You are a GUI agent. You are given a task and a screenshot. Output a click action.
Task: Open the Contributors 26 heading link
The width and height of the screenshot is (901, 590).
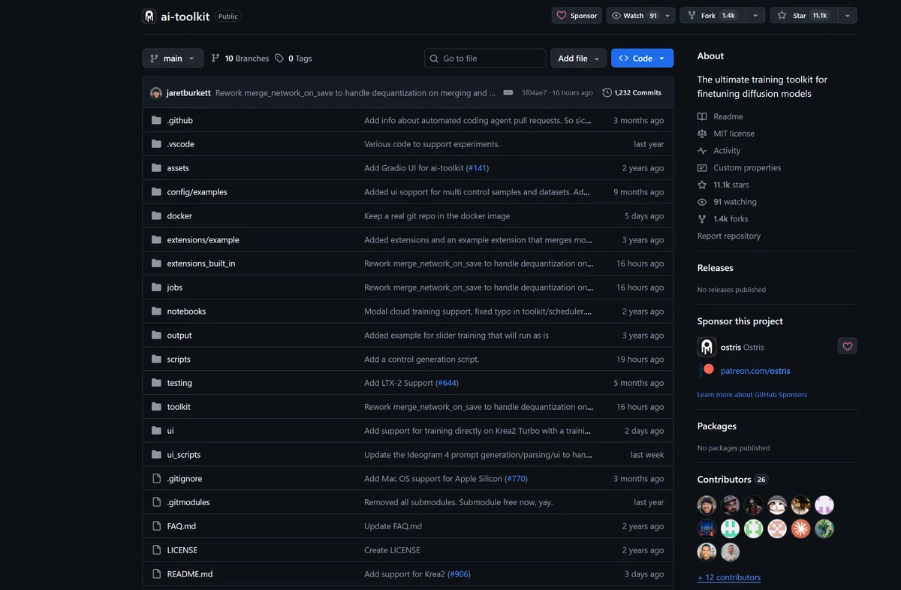733,480
